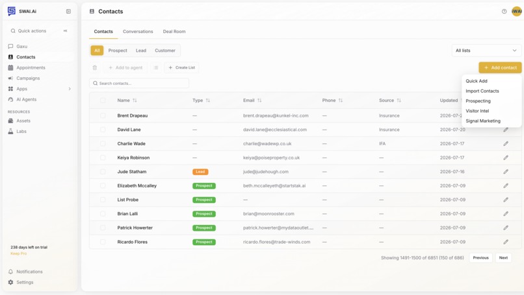Go to Previous page

tap(480, 257)
